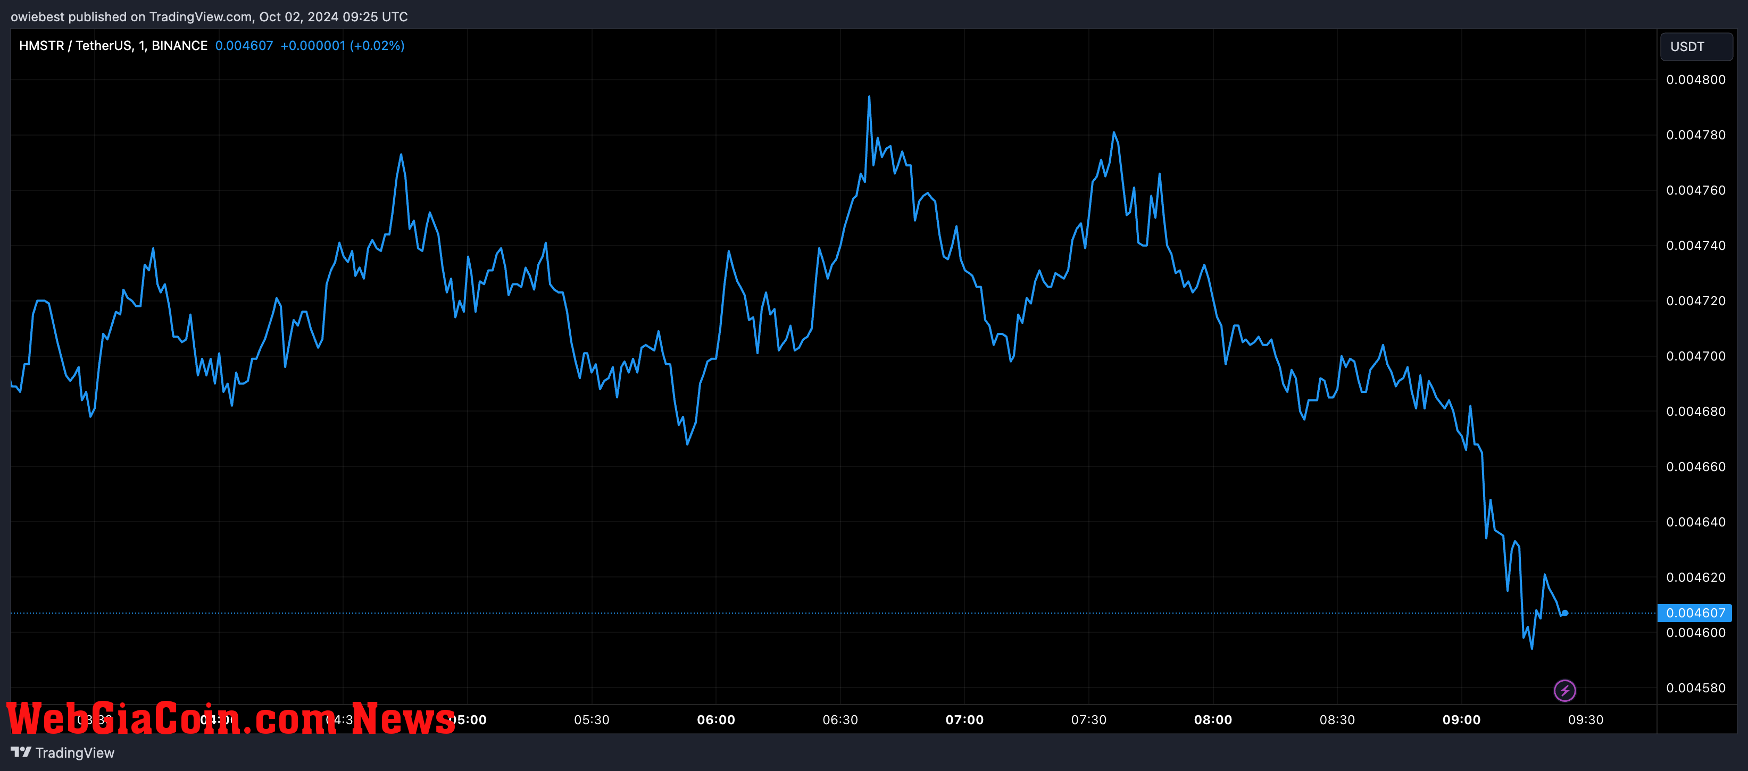Click the 0.004600 price axis label

tap(1696, 633)
